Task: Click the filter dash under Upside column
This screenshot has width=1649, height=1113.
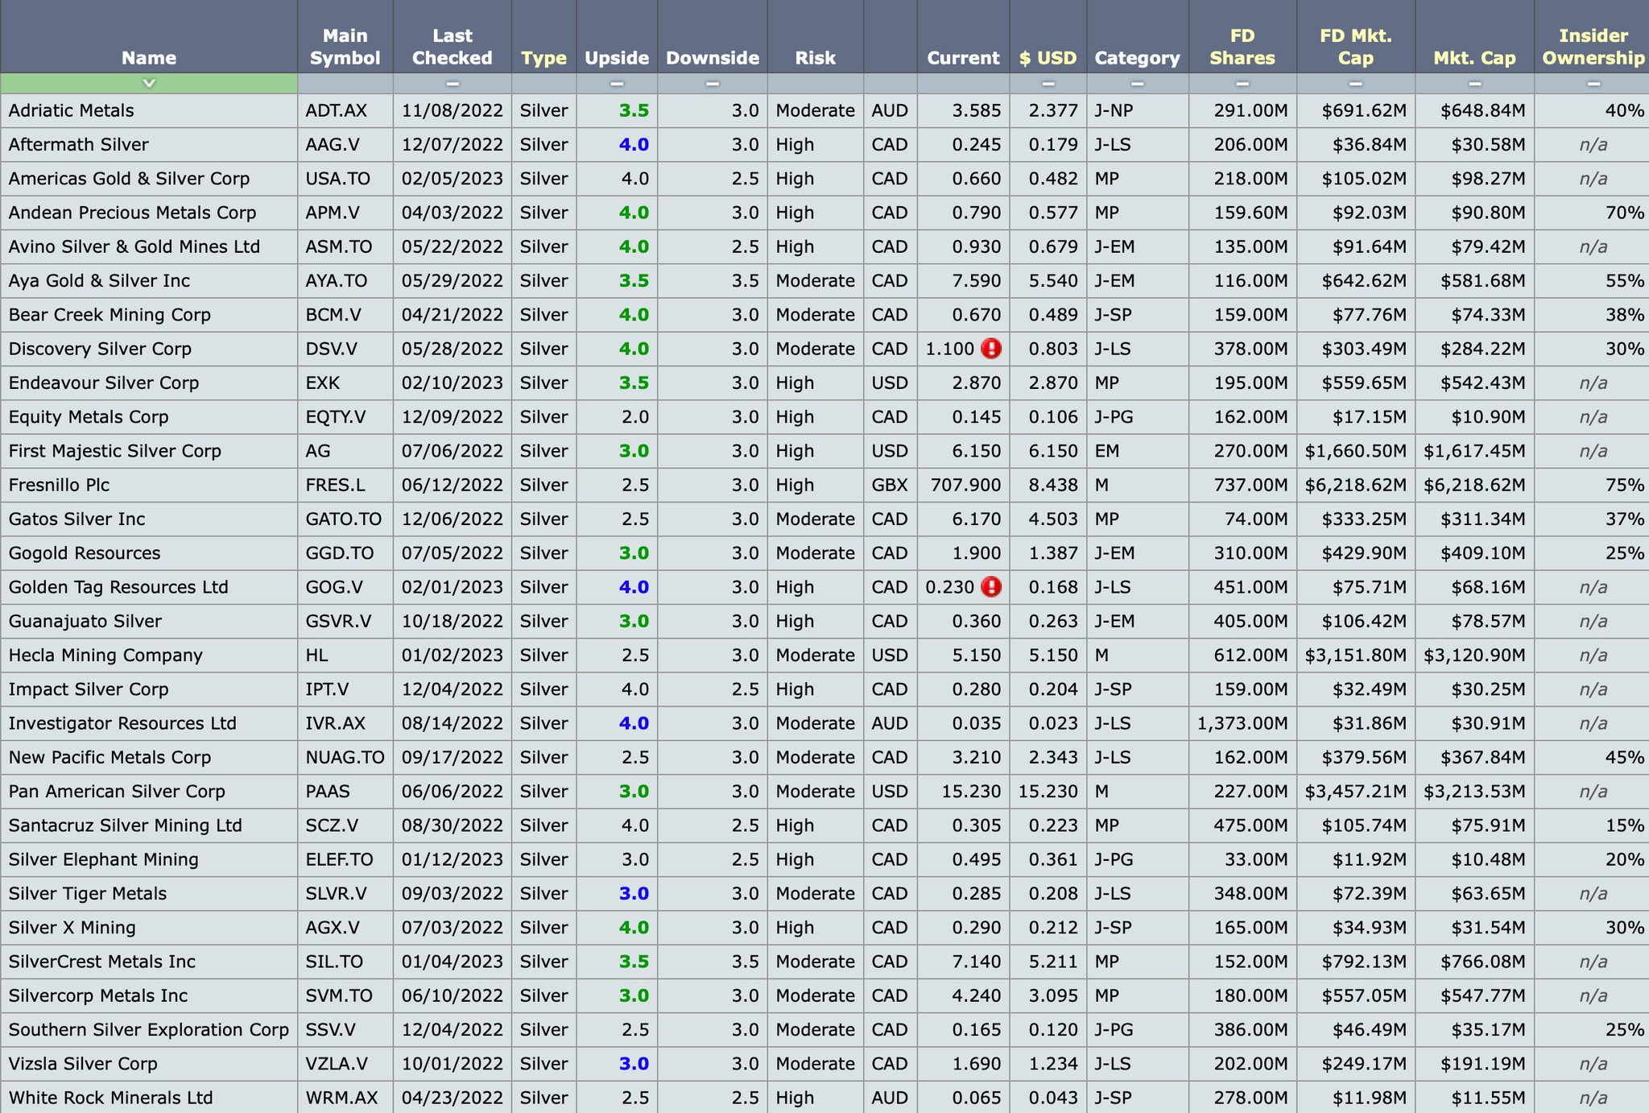Action: pyautogui.click(x=617, y=84)
